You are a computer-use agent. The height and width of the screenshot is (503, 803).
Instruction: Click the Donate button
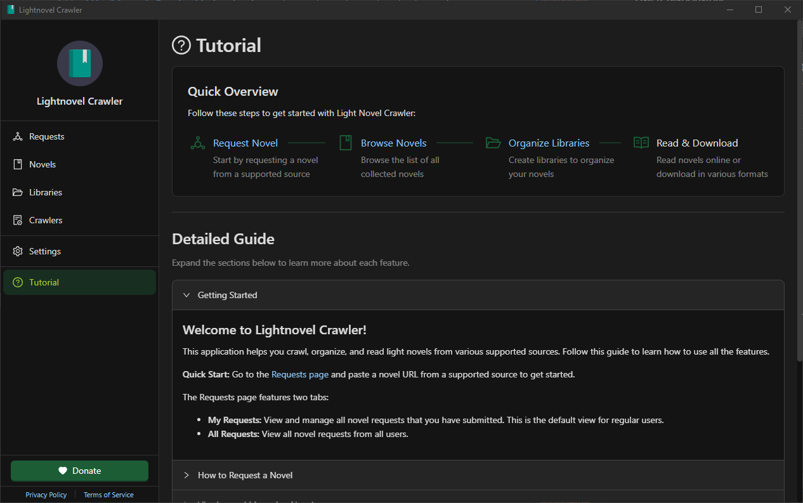point(79,471)
